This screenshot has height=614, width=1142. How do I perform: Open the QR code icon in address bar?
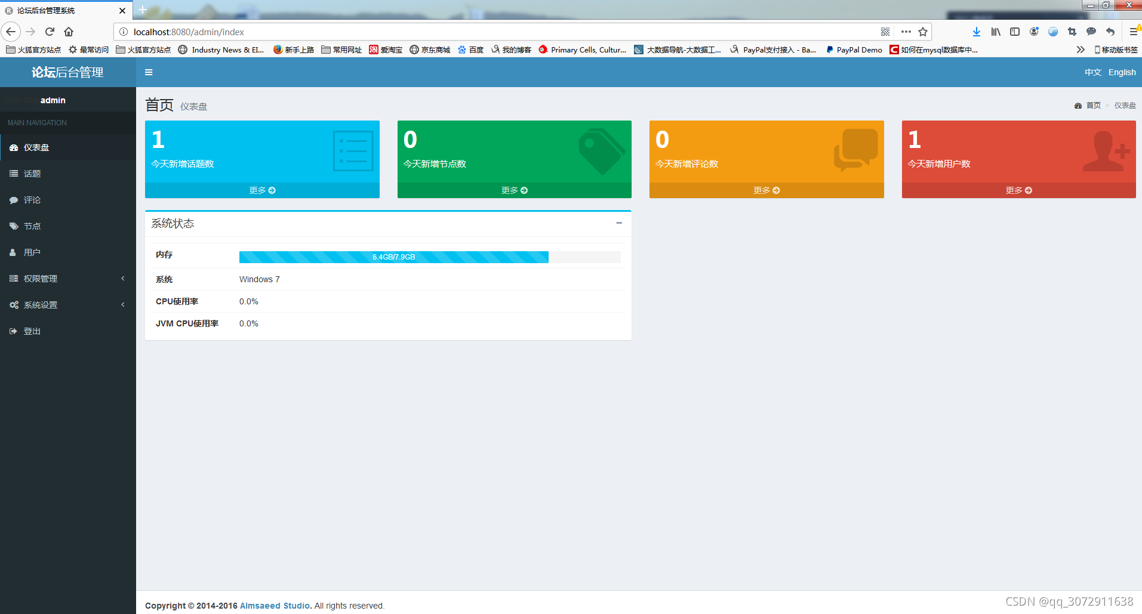coord(885,32)
